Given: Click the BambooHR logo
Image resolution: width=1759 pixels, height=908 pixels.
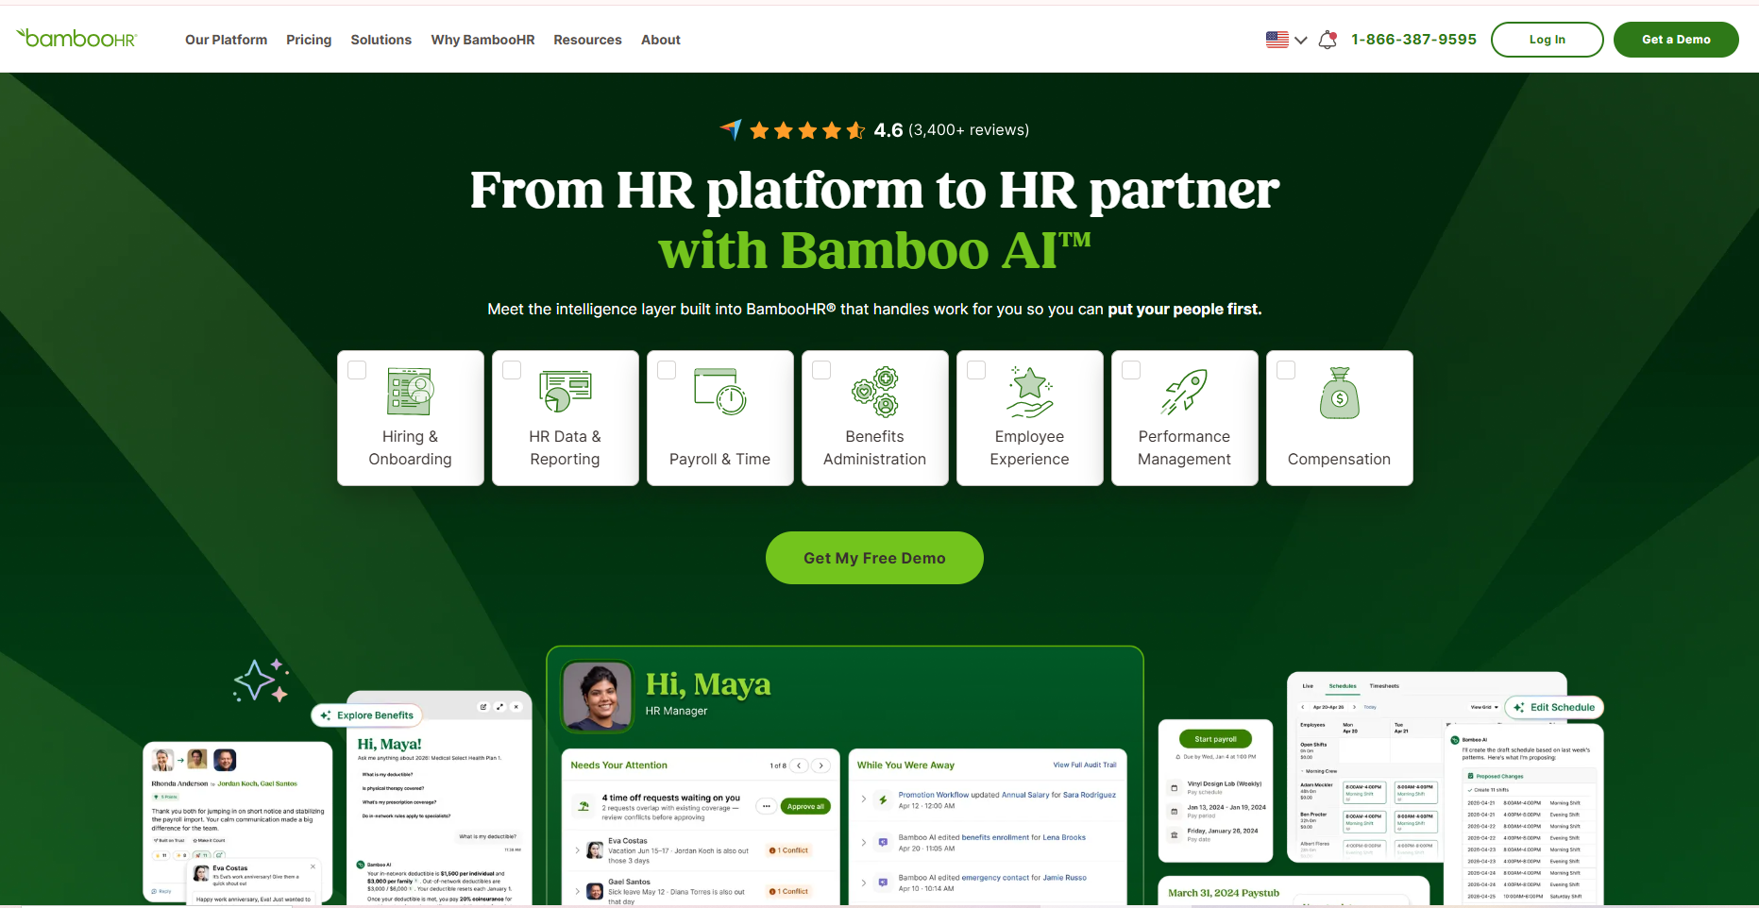Looking at the screenshot, I should pyautogui.click(x=76, y=39).
